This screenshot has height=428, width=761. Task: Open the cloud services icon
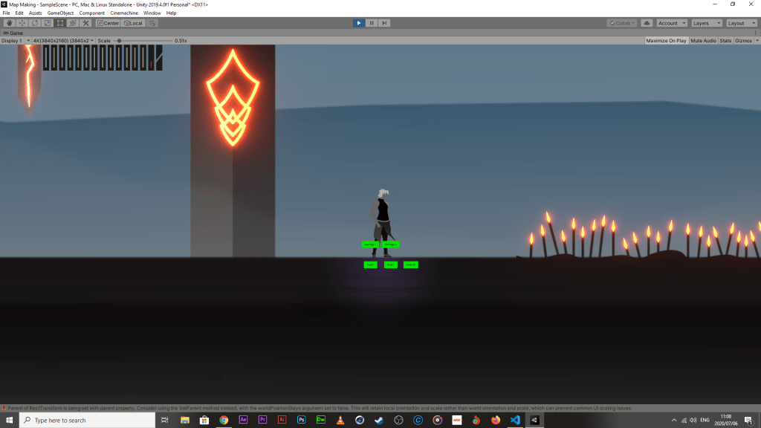647,23
